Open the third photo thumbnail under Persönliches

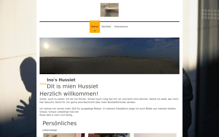(155, 135)
